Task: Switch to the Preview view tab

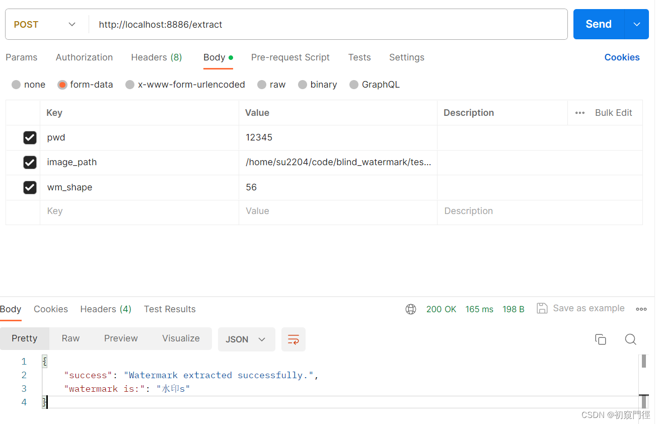Action: click(121, 338)
